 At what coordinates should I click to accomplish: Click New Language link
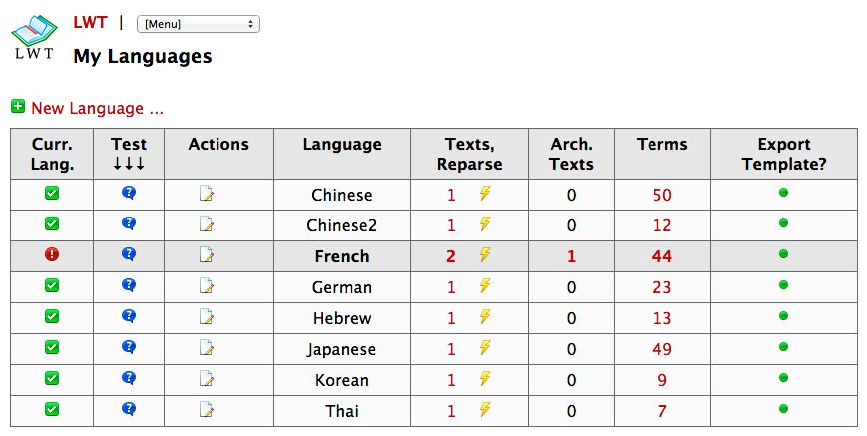(x=97, y=108)
